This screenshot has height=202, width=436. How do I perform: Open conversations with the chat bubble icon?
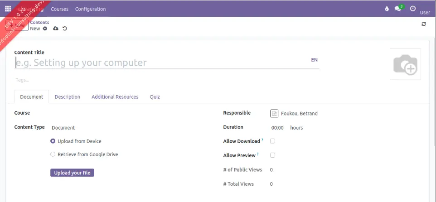[398, 9]
